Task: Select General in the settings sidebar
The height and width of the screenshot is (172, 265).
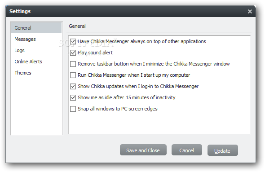Action: tap(36, 28)
